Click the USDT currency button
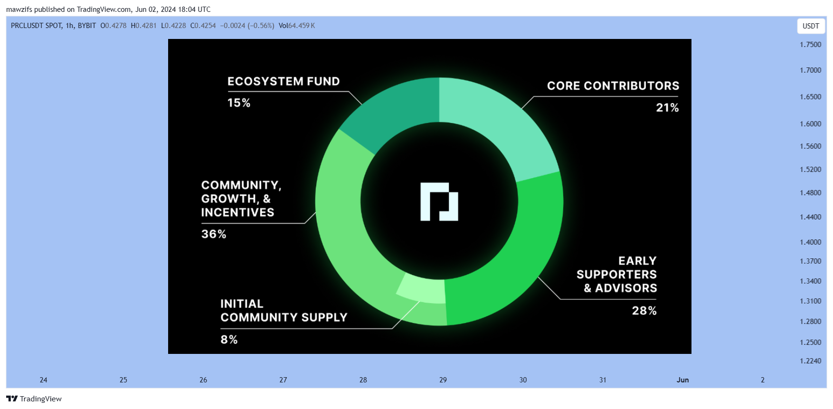The height and width of the screenshot is (409, 833). pos(811,26)
